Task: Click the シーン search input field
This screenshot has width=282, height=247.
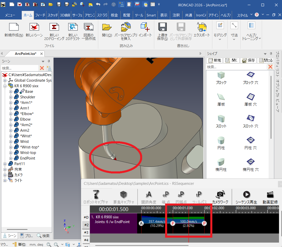Action: click(x=20, y=68)
